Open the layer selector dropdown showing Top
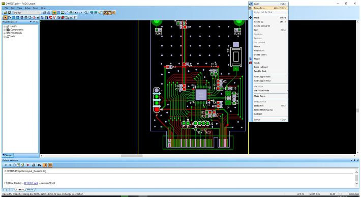 tap(27, 13)
